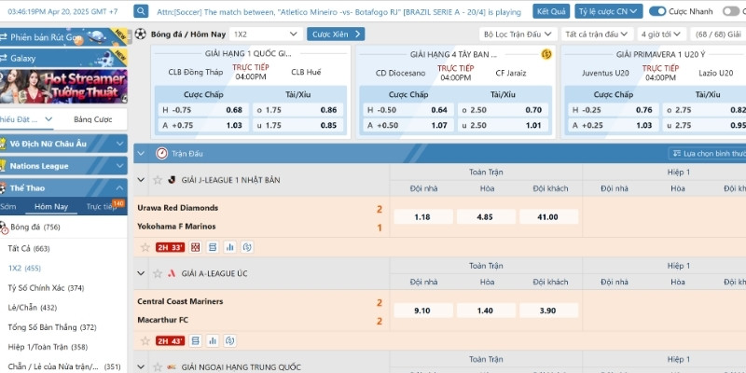The image size is (746, 373).
Task: Select Tổng Số Bàn Thắng market
Action: (52, 327)
